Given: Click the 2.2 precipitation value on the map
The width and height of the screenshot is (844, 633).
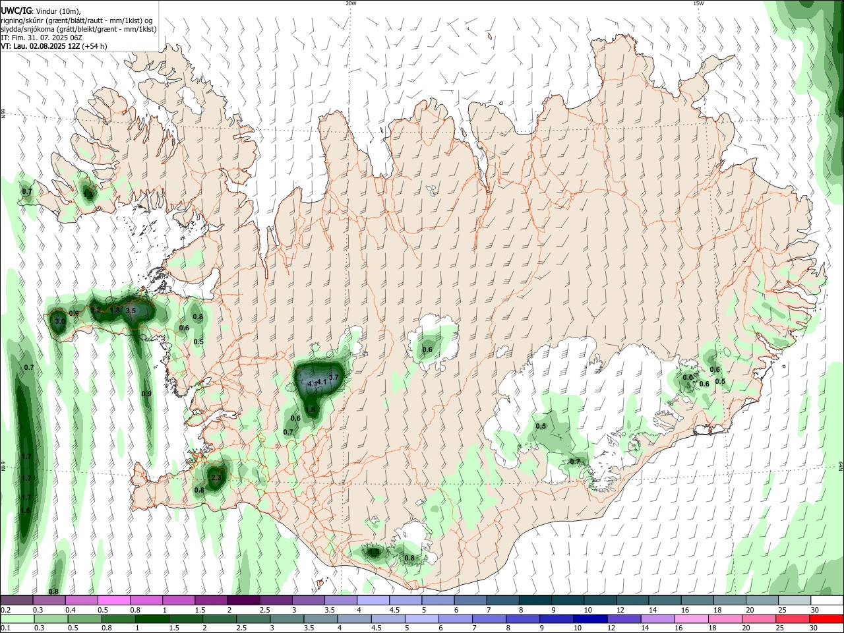Looking at the screenshot, I should click(x=96, y=310).
